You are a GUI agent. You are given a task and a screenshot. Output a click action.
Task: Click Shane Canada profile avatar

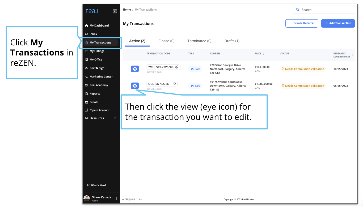(87, 199)
